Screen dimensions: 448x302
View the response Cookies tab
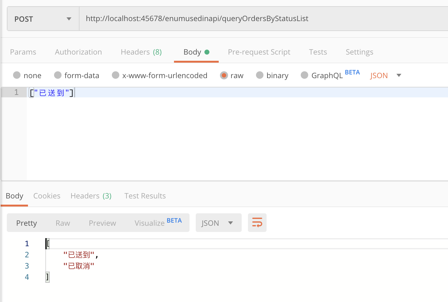47,196
